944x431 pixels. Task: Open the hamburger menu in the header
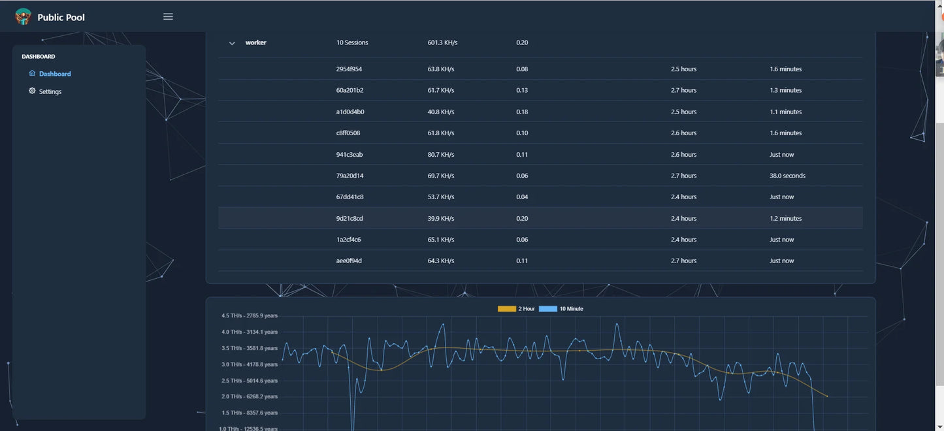click(168, 16)
